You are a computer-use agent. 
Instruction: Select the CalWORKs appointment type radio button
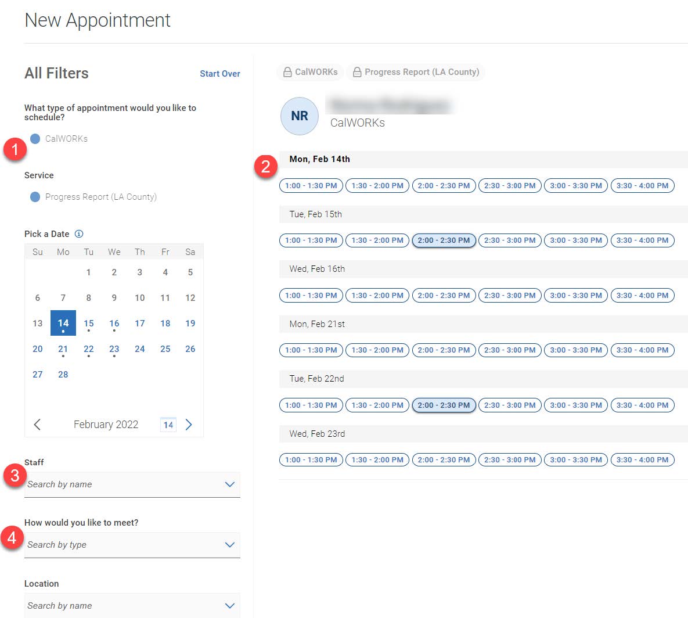click(x=36, y=138)
